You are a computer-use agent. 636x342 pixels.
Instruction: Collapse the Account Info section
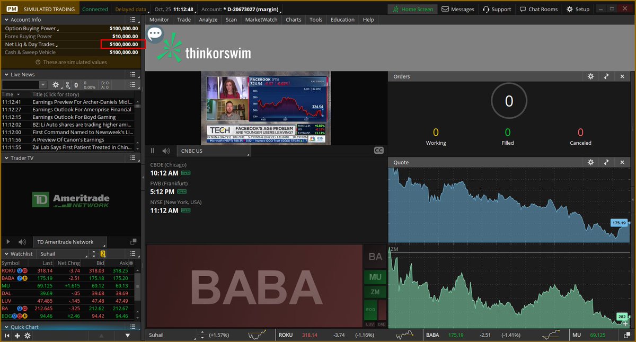6,20
